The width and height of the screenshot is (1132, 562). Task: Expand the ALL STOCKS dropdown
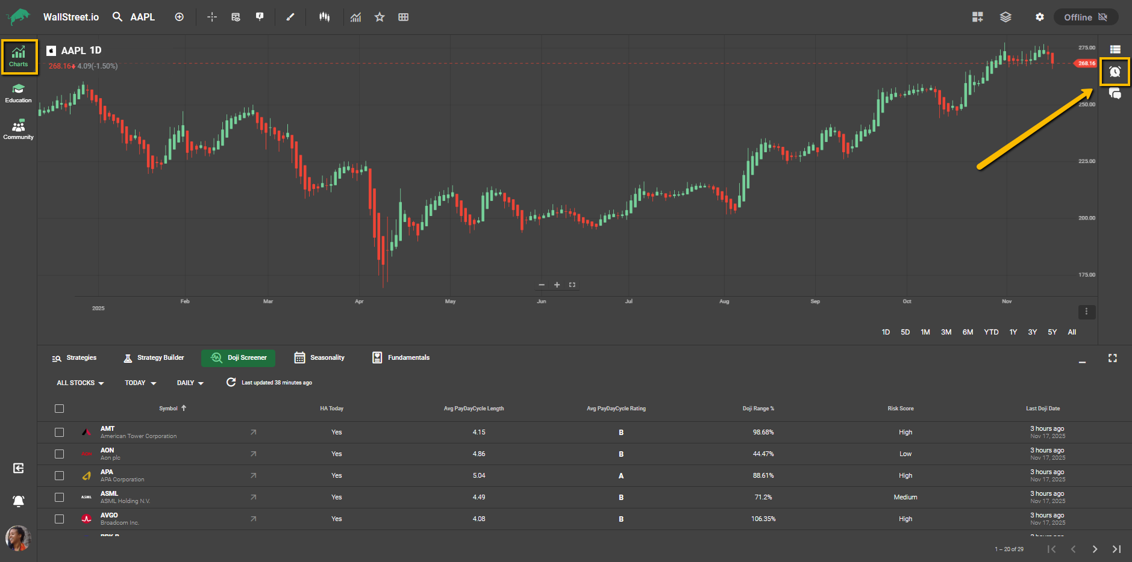pos(80,383)
